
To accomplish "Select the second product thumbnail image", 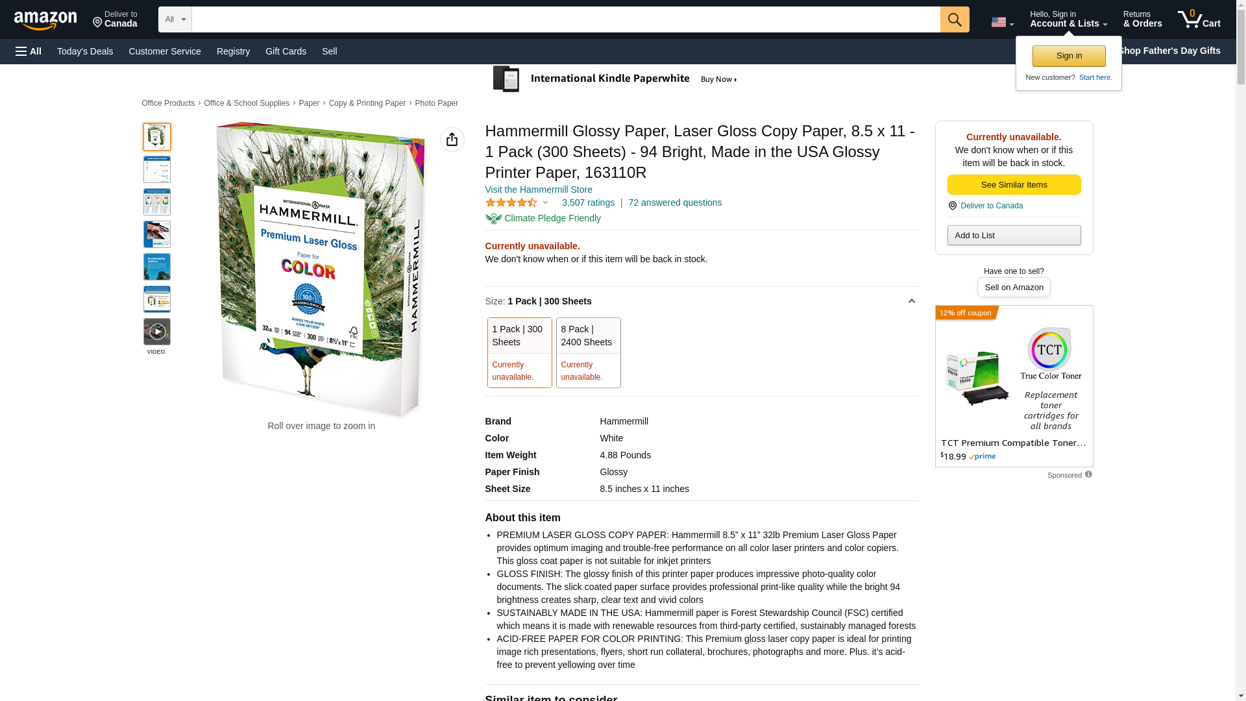I will click(x=157, y=169).
